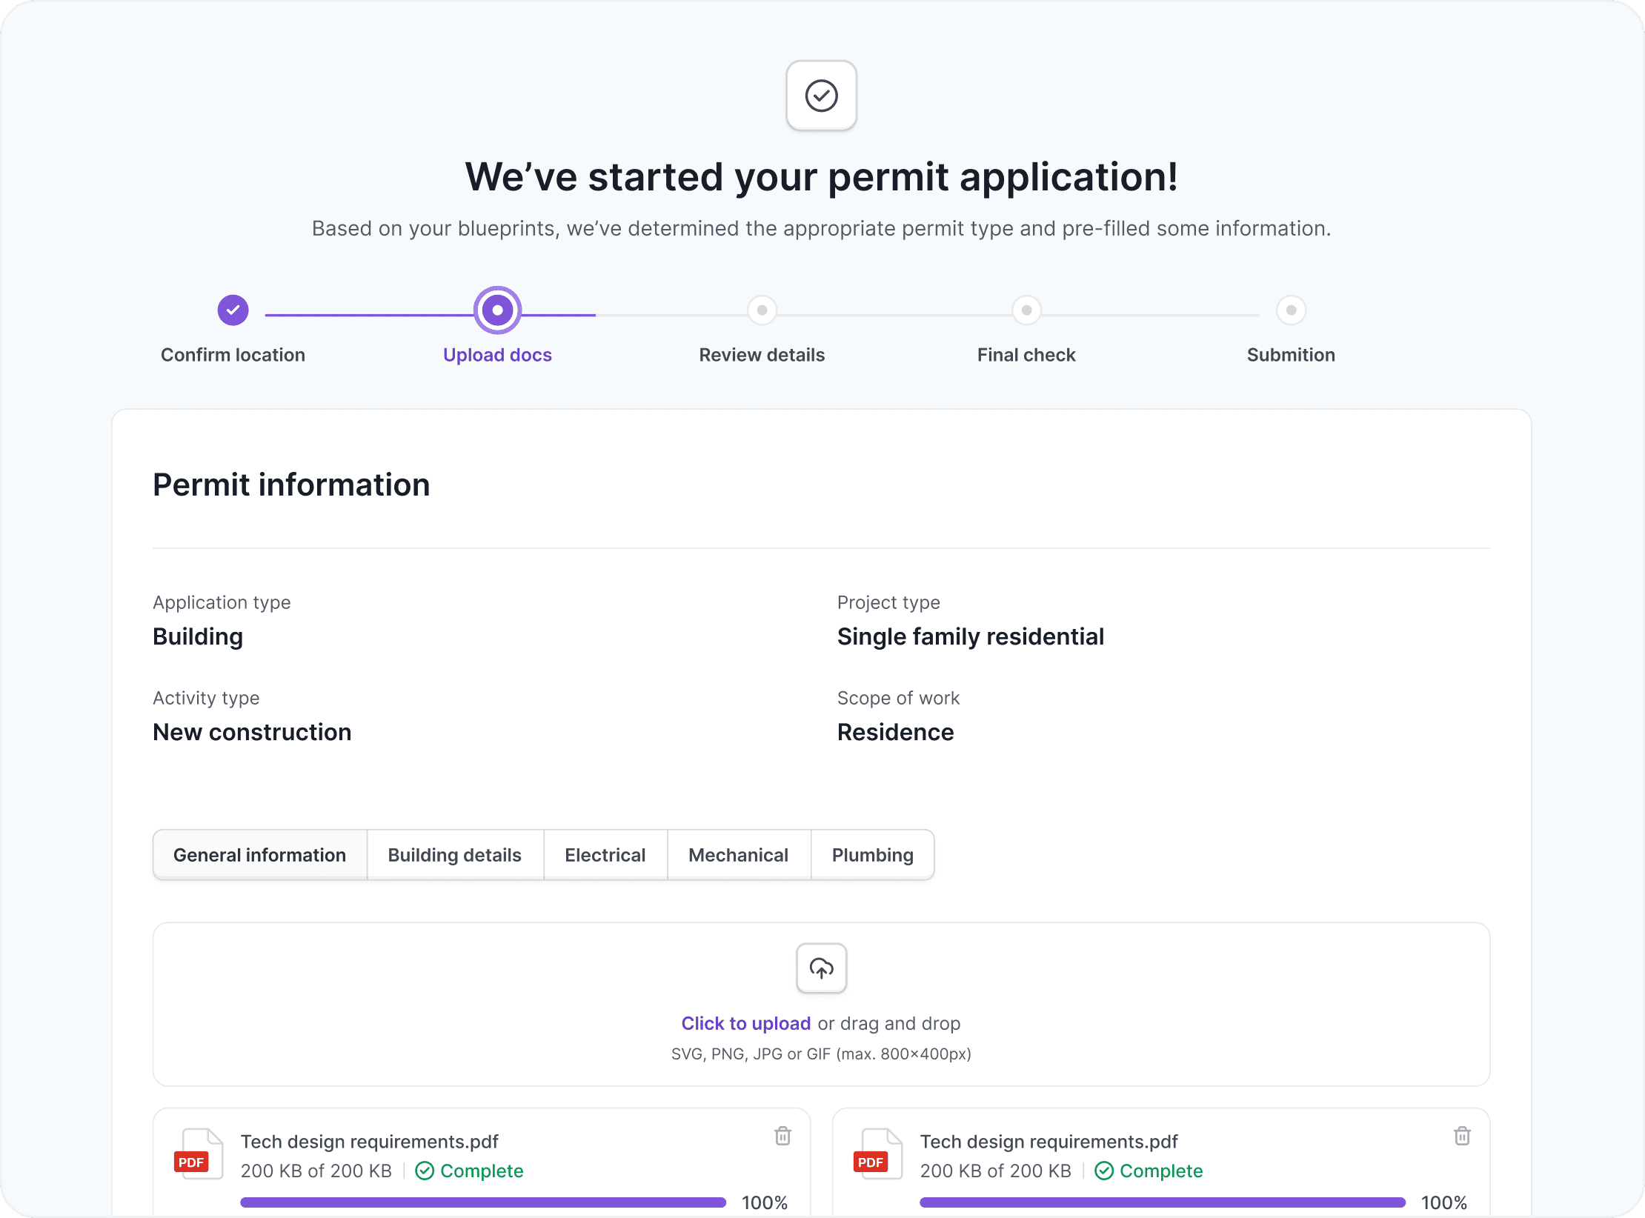Open the Electrical tab
Screen dimensions: 1645x1218
[x=605, y=854]
